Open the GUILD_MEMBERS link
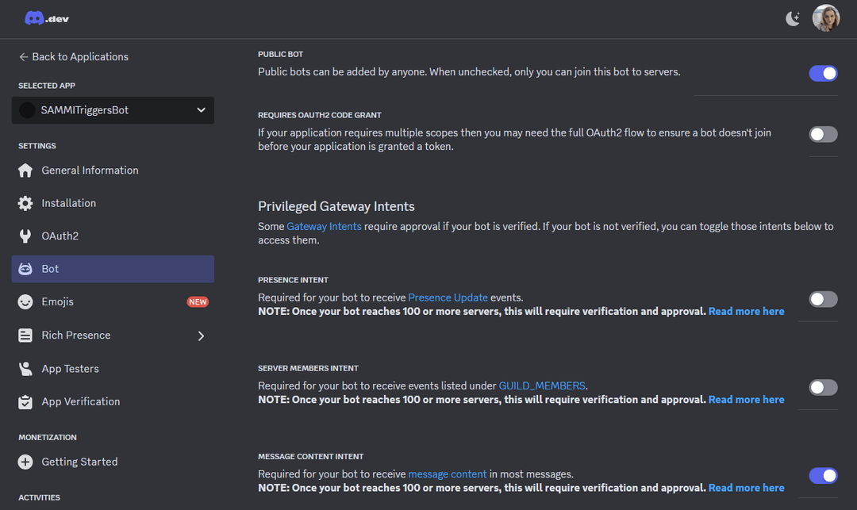 542,386
